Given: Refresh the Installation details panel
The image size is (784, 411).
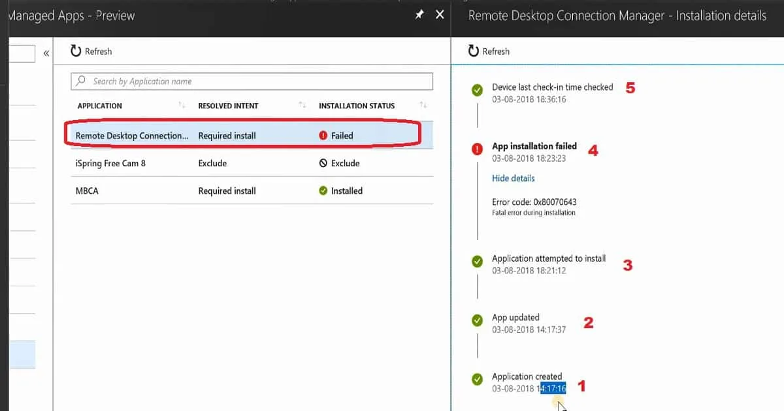Looking at the screenshot, I should coord(489,52).
